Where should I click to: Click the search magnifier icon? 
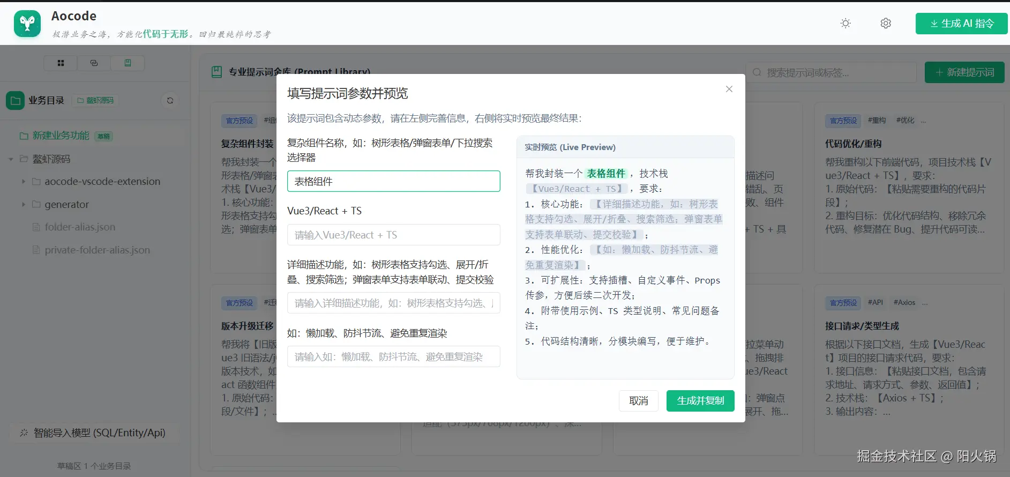(757, 72)
